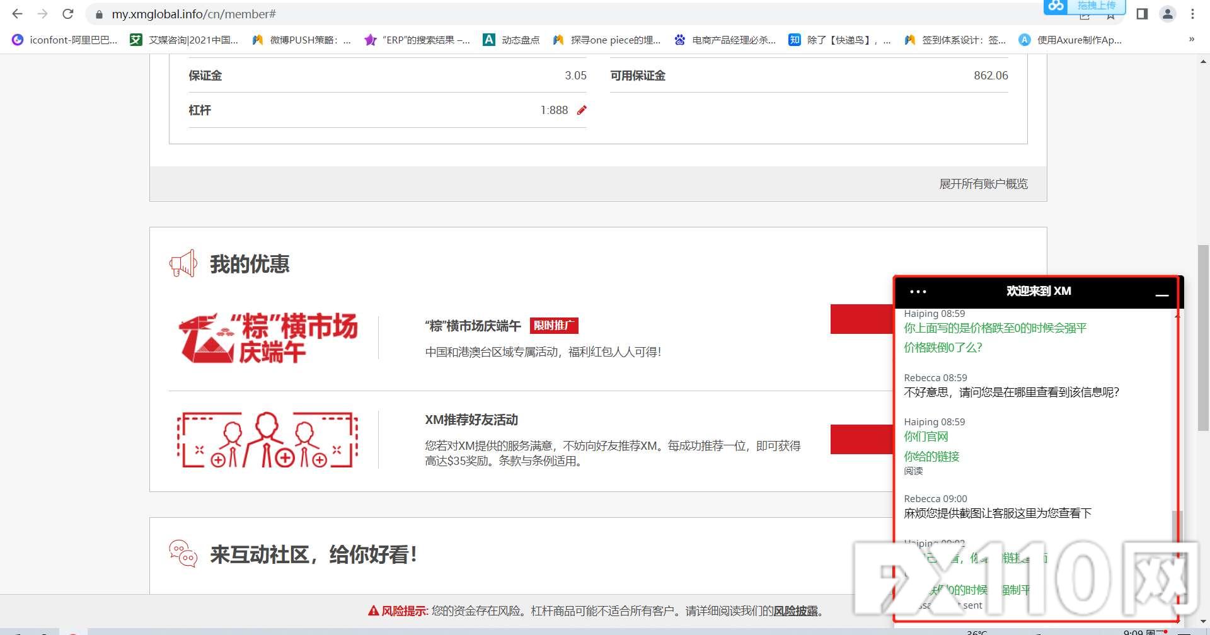The height and width of the screenshot is (635, 1210).
Task: Open the 签到体系设计 bookmark
Action: tap(955, 40)
